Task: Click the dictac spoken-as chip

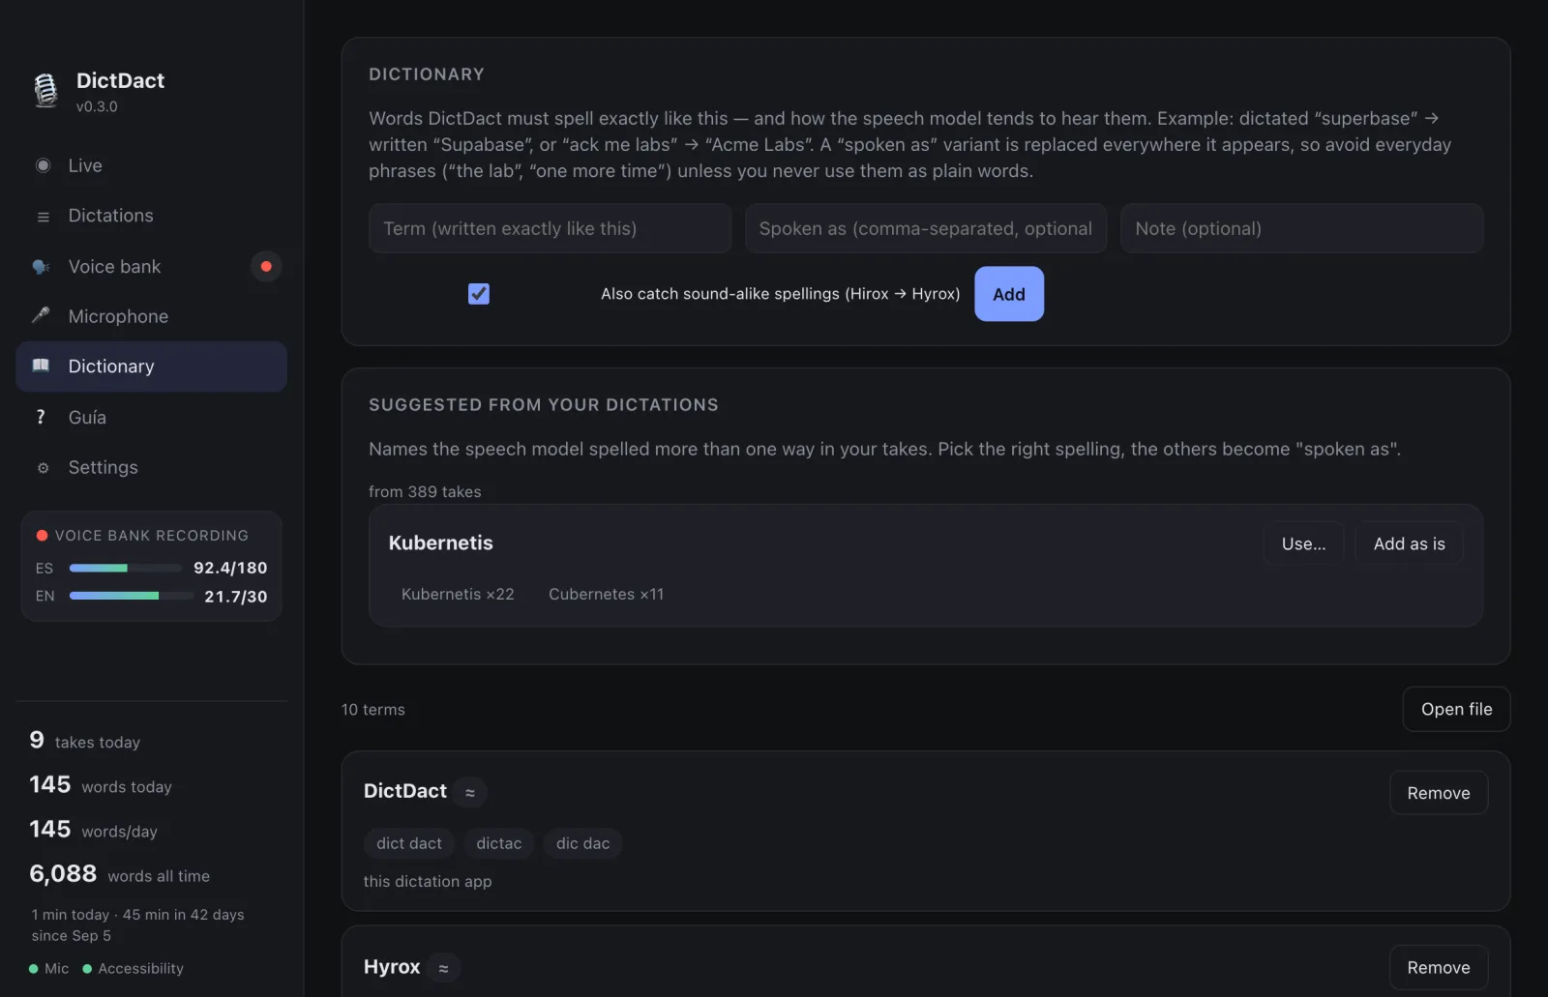Action: pyautogui.click(x=498, y=843)
